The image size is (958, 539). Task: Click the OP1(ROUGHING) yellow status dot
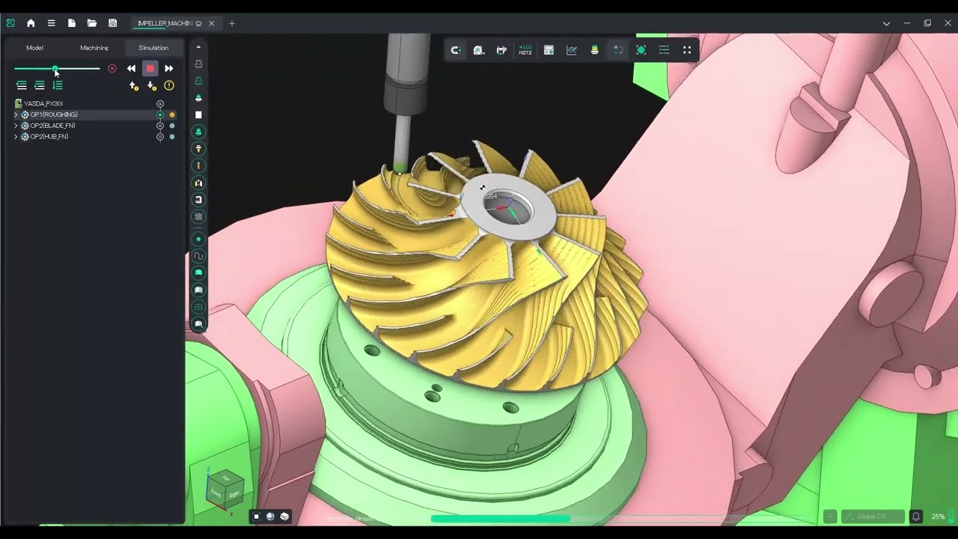(172, 115)
